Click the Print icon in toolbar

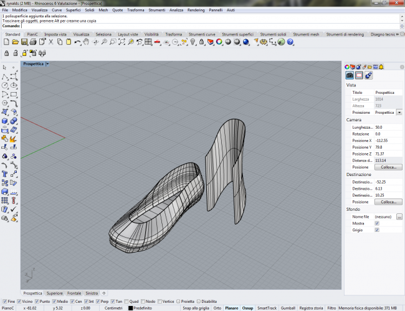click(x=33, y=42)
